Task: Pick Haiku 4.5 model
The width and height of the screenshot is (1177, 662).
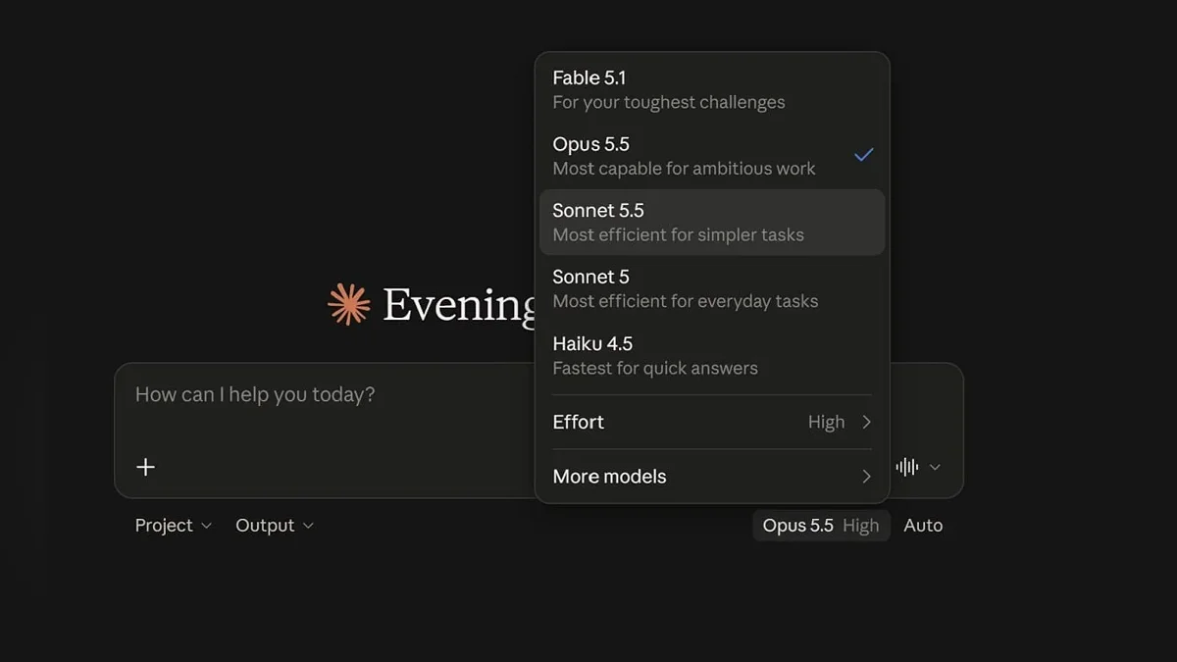Action: [712, 355]
